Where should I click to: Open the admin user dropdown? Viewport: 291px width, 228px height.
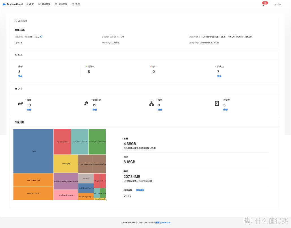click(277, 4)
